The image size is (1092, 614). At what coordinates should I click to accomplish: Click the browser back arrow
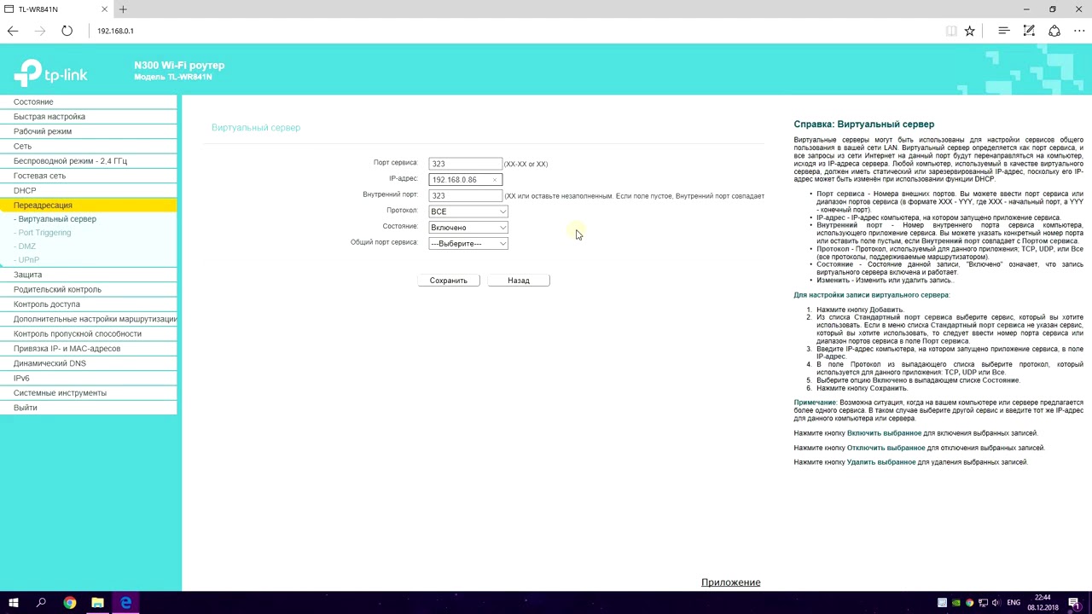13,31
